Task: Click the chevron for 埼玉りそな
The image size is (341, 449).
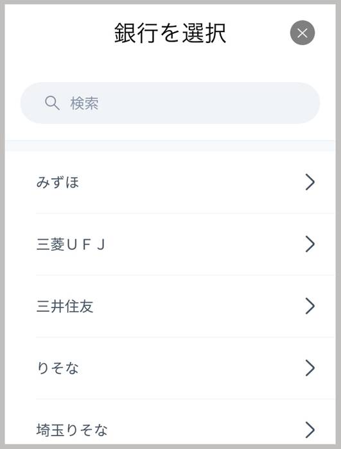Action: coord(310,430)
